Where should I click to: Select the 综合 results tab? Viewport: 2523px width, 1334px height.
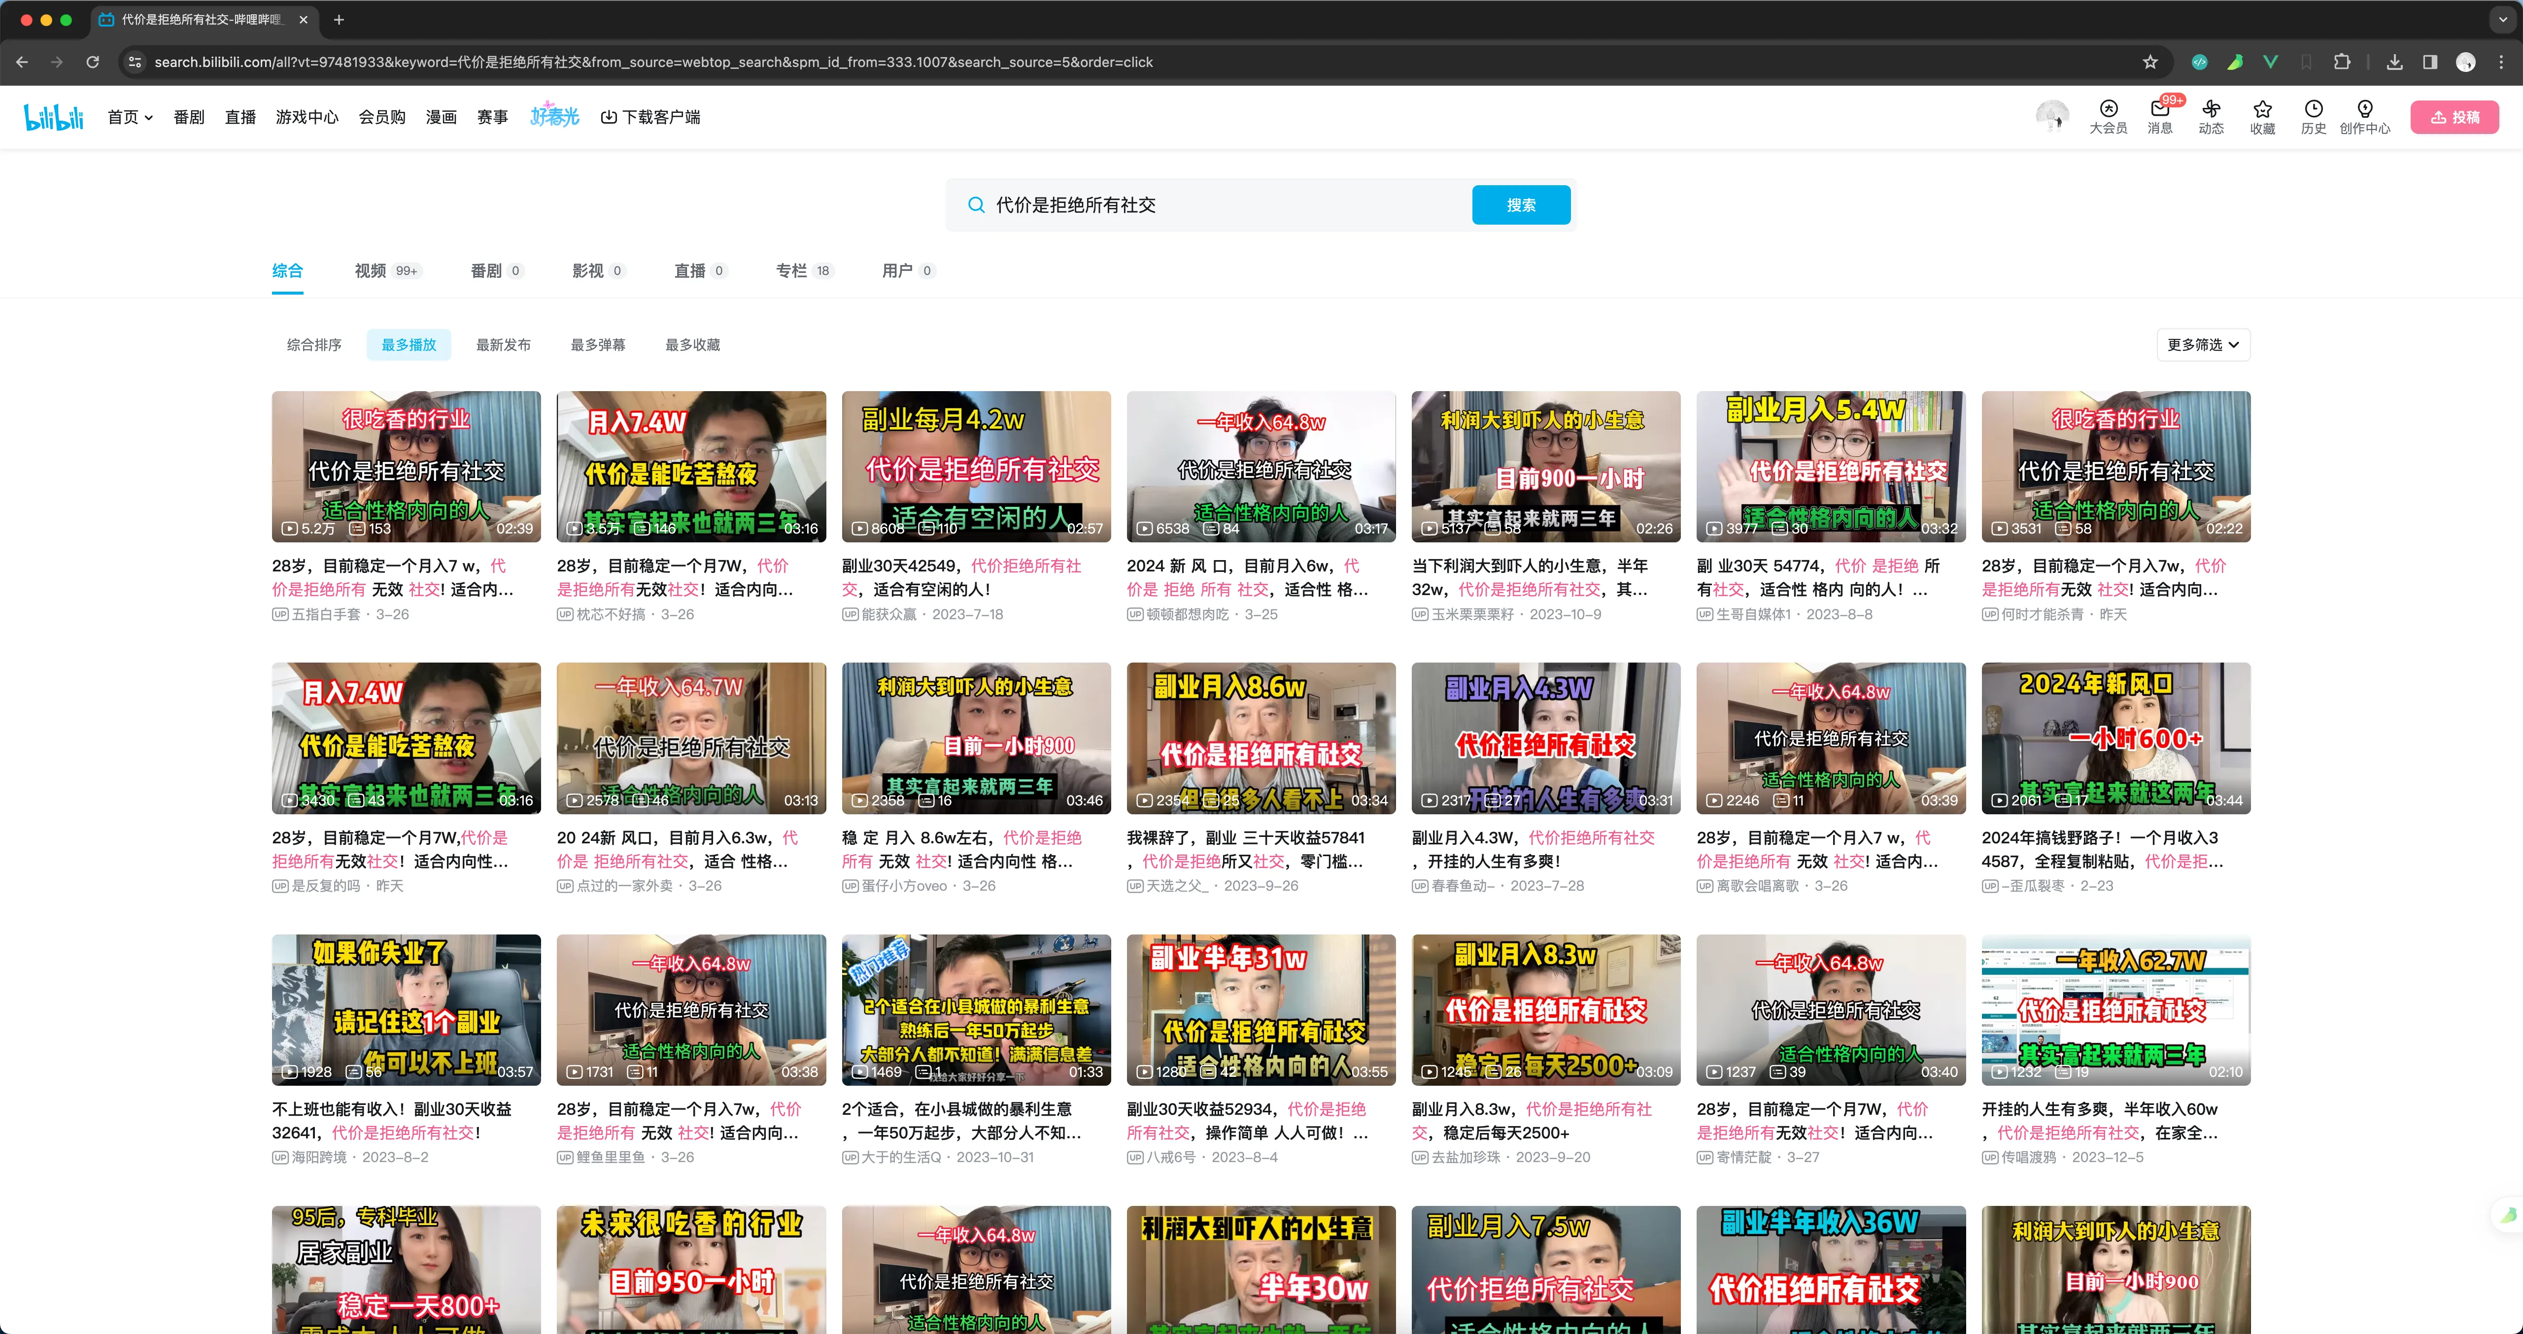[x=287, y=271]
